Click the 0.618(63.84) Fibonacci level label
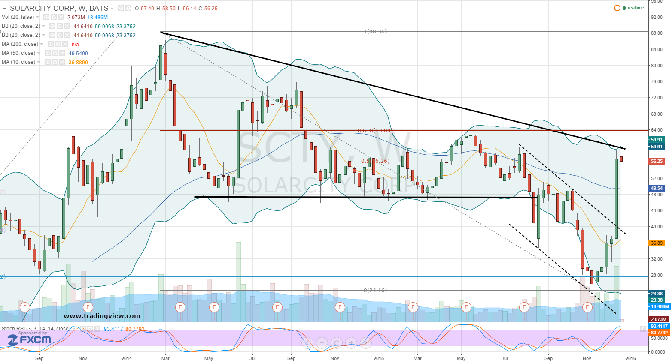 375,131
